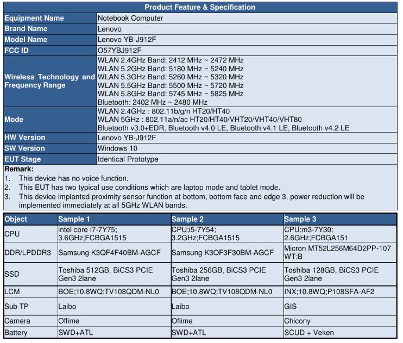403x343 pixels.
Task: Select the 'SSD' row label
Action: [x=31, y=275]
